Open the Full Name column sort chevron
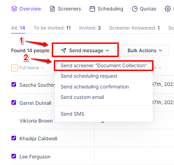 coord(42,68)
